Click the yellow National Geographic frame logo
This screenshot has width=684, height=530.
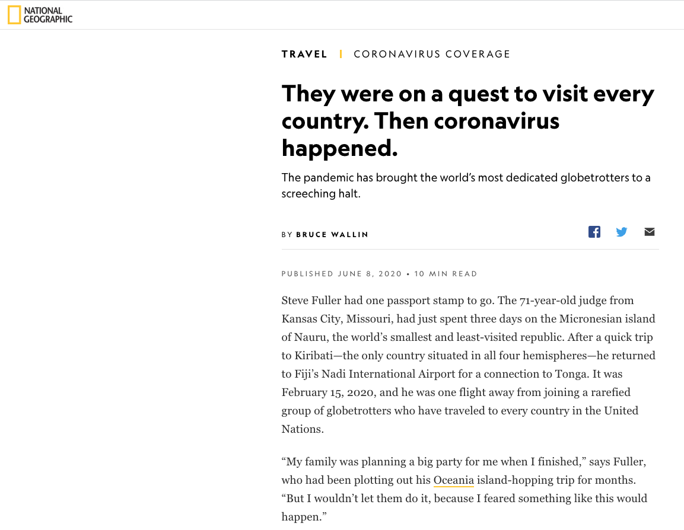[x=14, y=15]
